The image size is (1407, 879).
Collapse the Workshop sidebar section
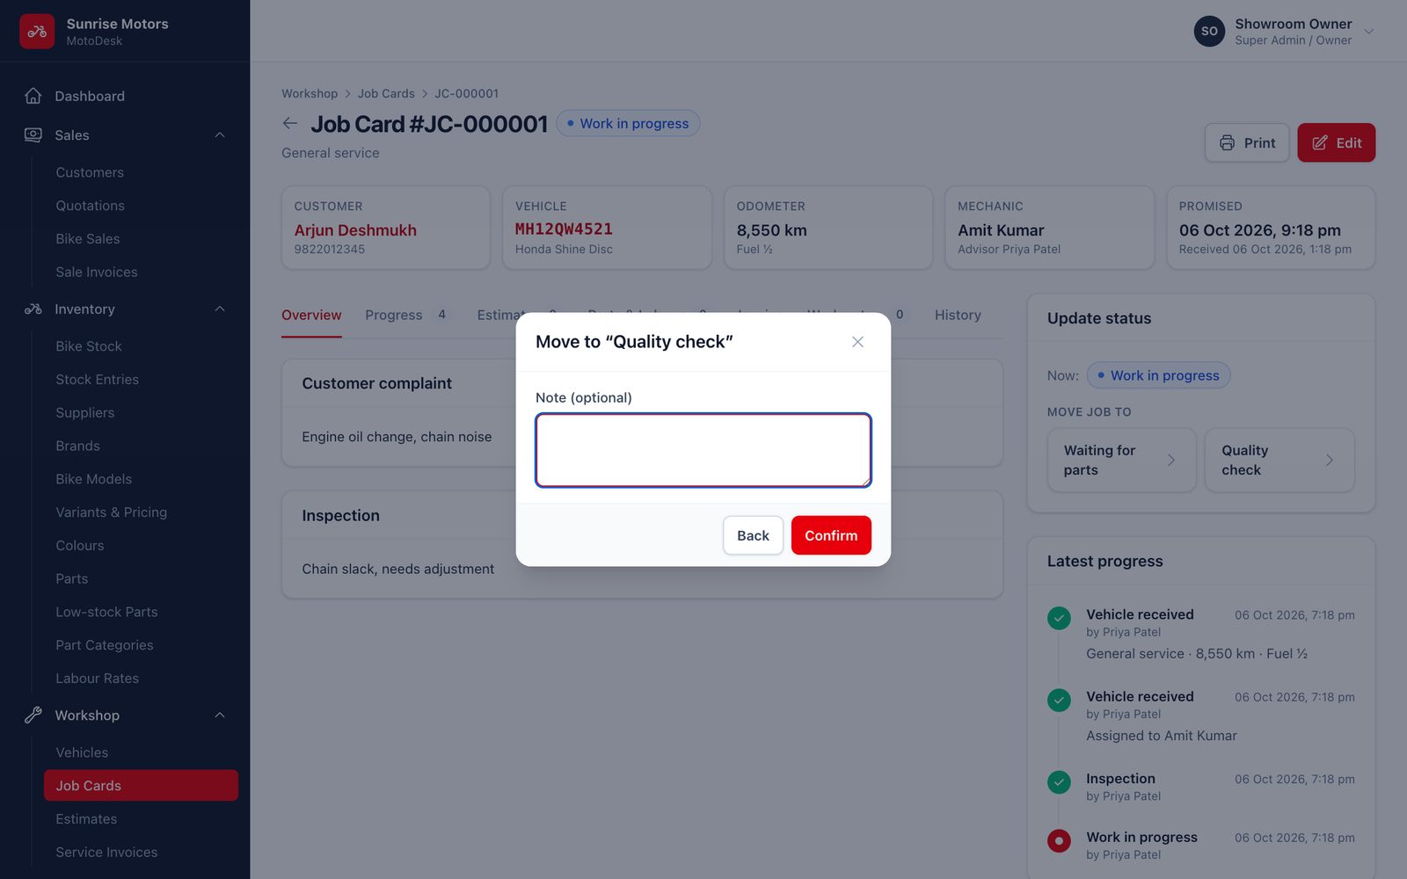pos(220,716)
